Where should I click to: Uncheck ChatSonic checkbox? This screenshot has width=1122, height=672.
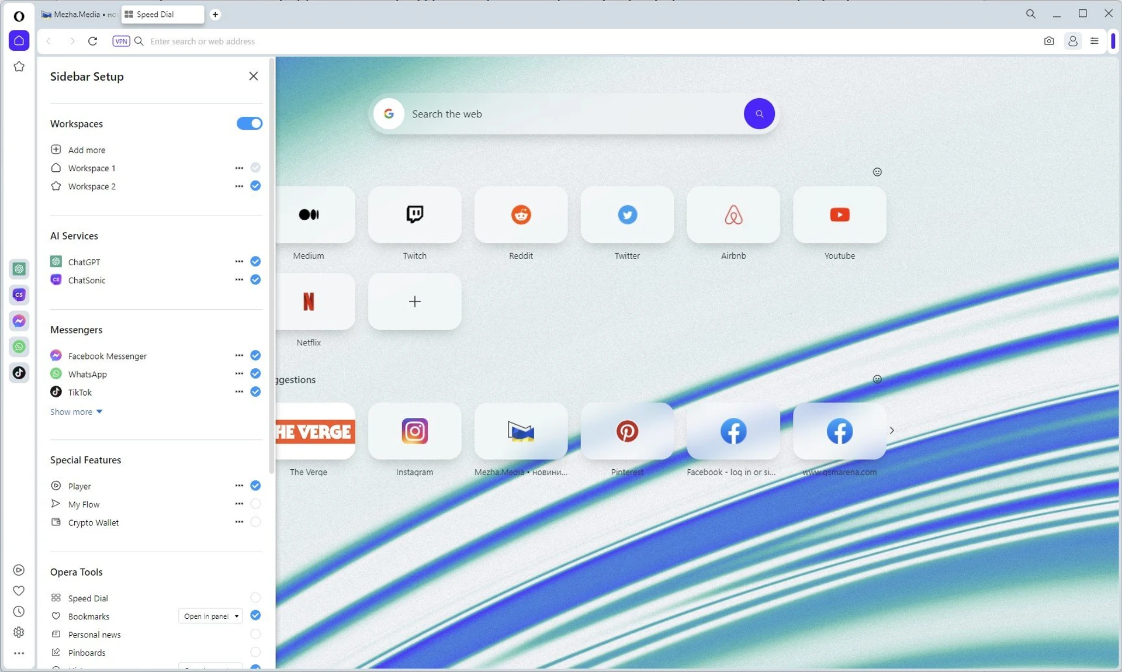[255, 279]
